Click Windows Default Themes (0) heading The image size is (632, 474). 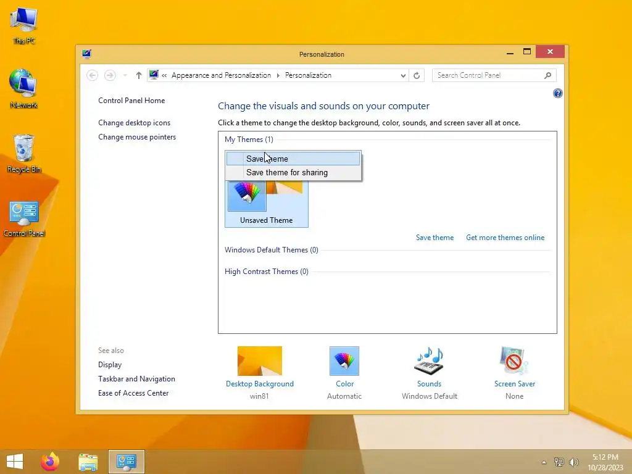(272, 250)
